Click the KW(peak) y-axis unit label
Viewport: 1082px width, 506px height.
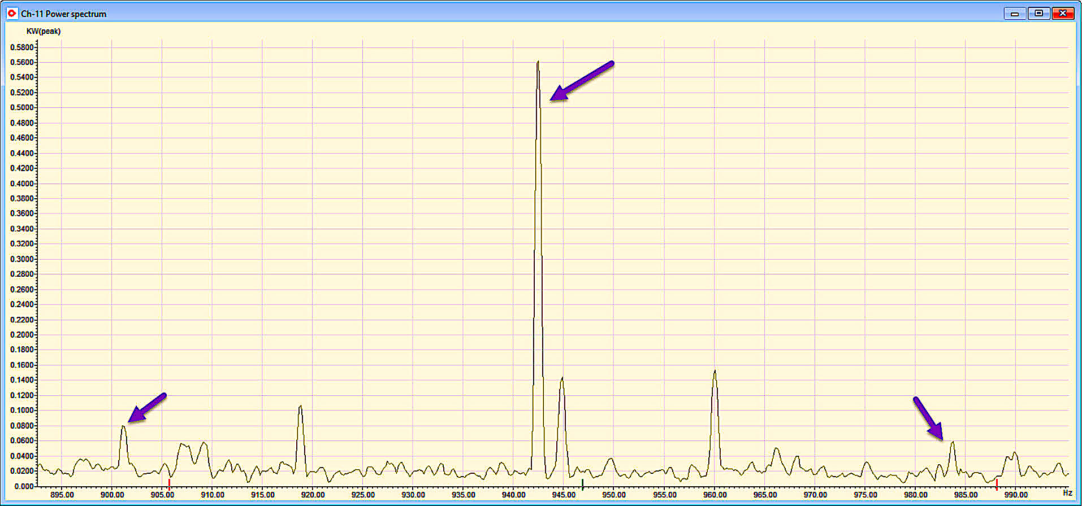click(44, 31)
